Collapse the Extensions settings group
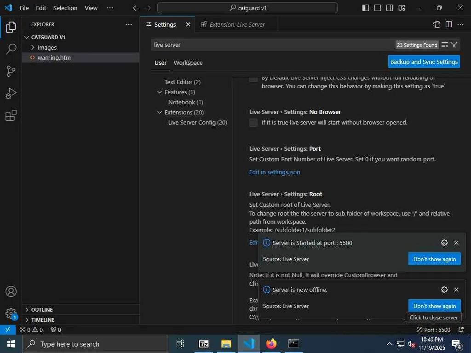Viewport: 471px width, 353px height. tap(160, 112)
